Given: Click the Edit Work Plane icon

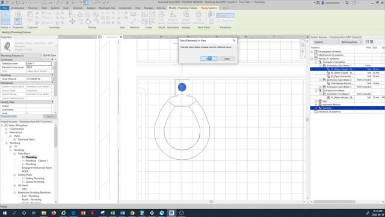Looking at the screenshot, I should [199, 17].
